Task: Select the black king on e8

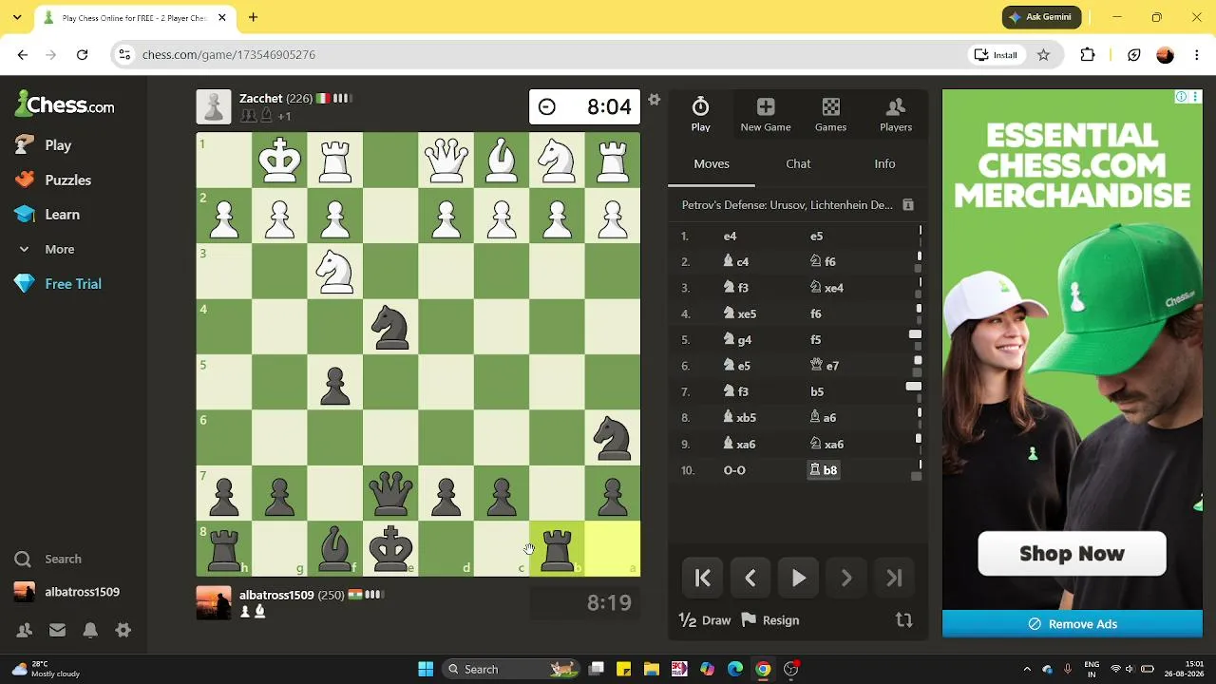Action: pos(390,549)
